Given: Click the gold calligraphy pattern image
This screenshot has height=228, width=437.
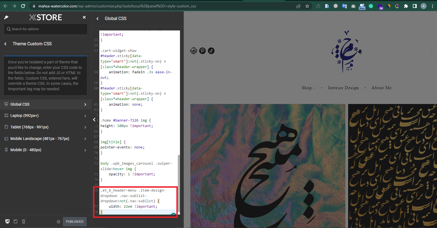Looking at the screenshot, I should 393,166.
